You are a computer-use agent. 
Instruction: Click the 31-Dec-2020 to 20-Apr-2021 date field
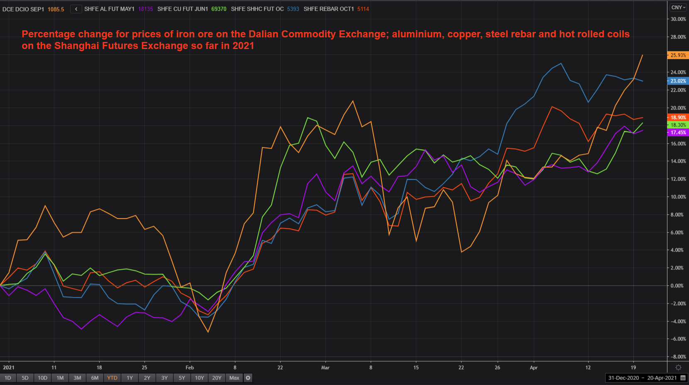[642, 378]
